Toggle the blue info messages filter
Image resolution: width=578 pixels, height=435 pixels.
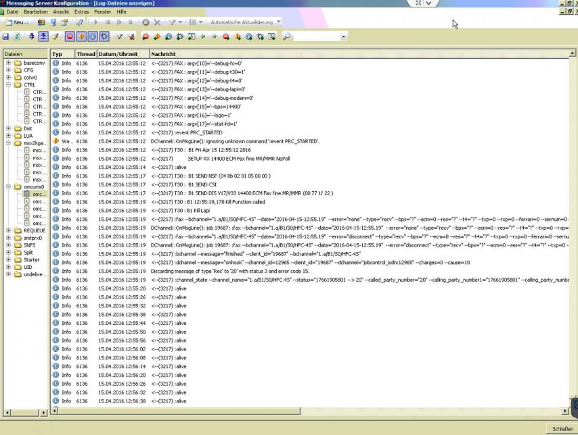(93, 36)
